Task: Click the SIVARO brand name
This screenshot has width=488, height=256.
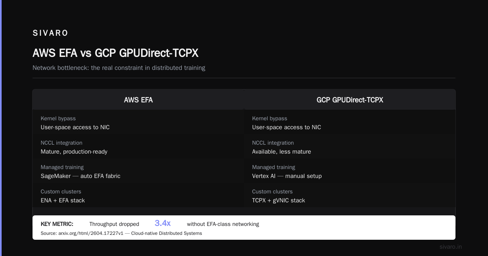Action: tap(50, 33)
